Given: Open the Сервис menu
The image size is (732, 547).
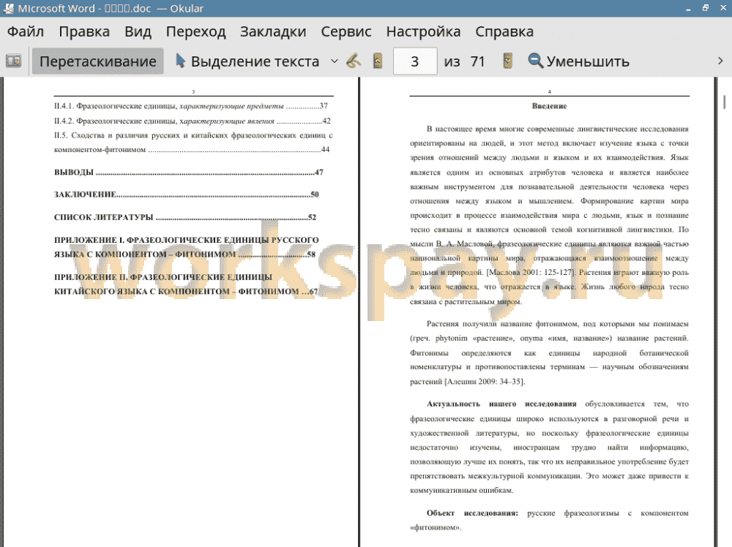Looking at the screenshot, I should (346, 31).
